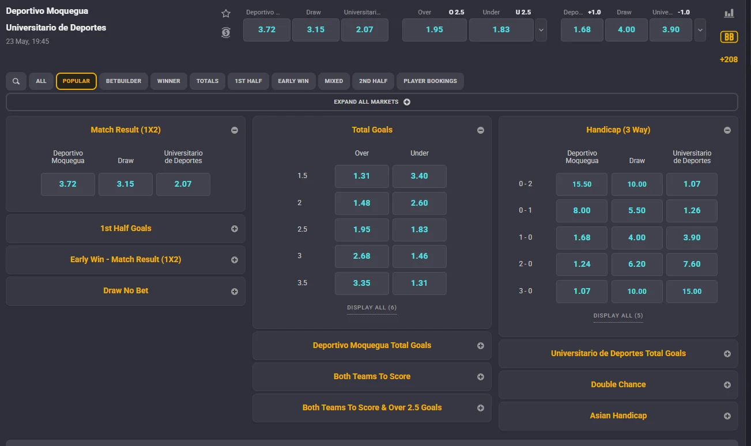The image size is (751, 446).
Task: Click the EXPAND ALL MARKETS bar
Action: point(372,102)
